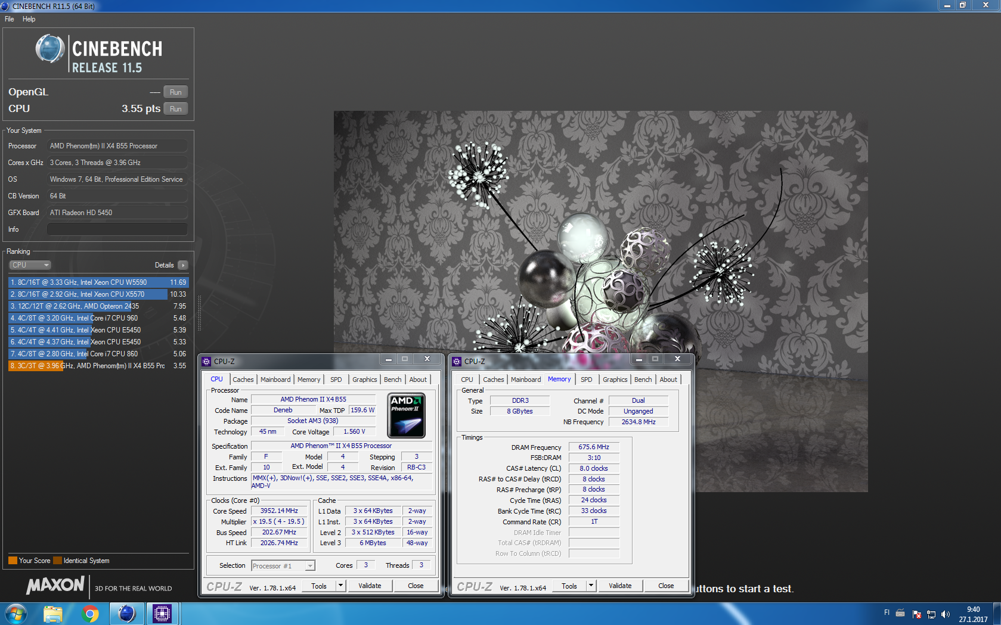
Task: Select ranking row 4.37 GHz Xeon E5450
Action: tap(98, 342)
